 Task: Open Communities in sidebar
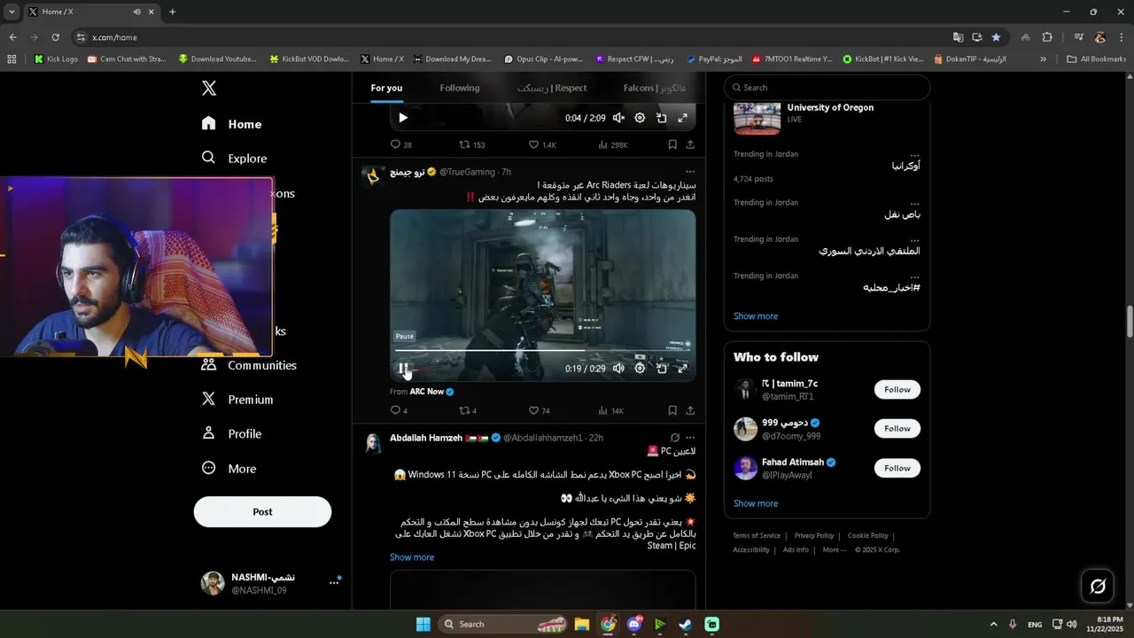249,365
